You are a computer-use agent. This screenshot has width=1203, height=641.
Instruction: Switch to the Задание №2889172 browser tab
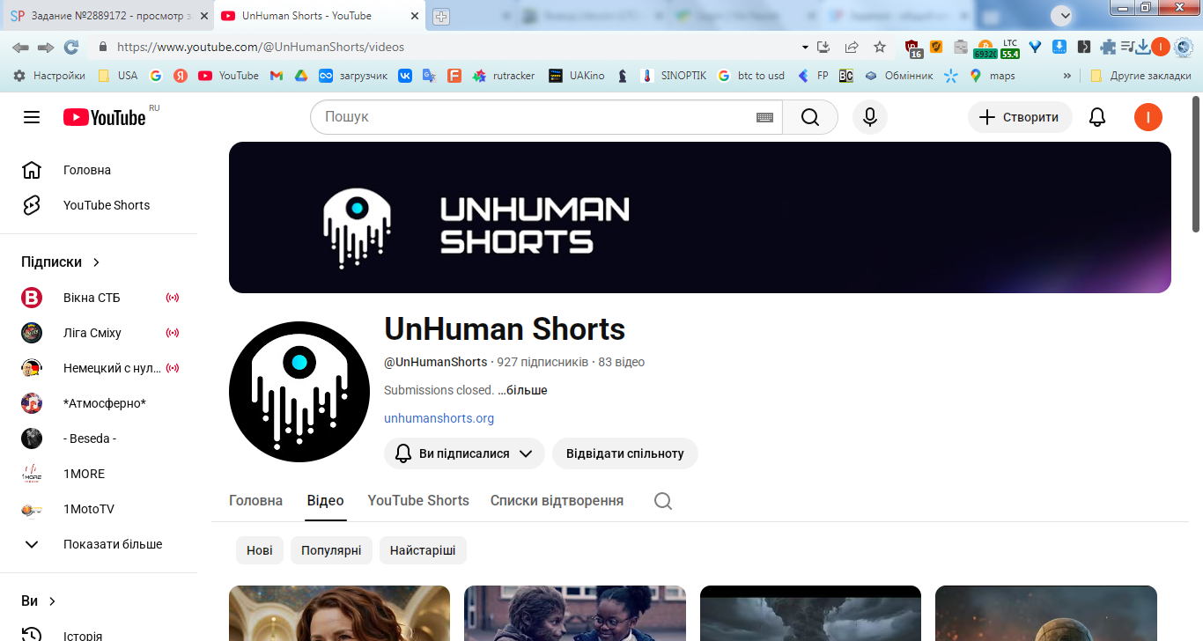click(107, 16)
